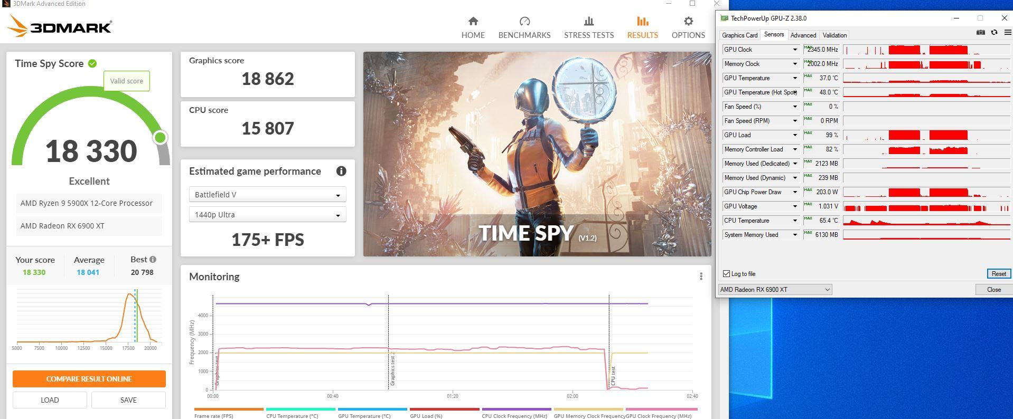Viewport: 1013px width, 419px height.
Task: Click GPU Clock sensor graph
Action: [x=926, y=50]
